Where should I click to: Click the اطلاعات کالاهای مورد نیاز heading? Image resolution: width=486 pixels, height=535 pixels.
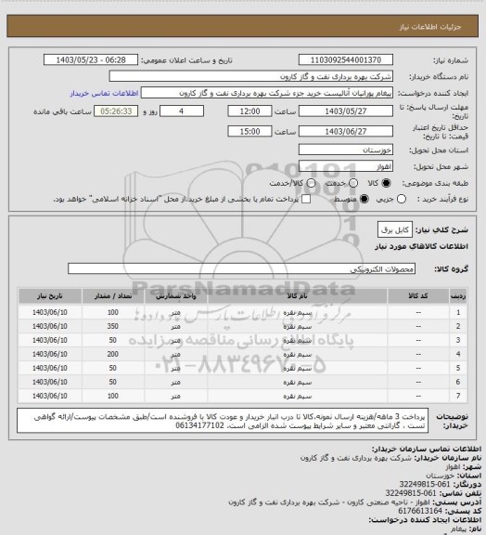pyautogui.click(x=422, y=246)
